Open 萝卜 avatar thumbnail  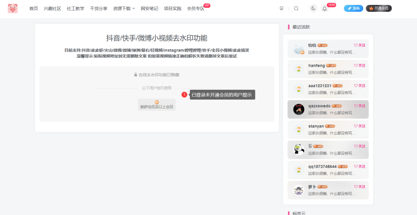(x=298, y=190)
